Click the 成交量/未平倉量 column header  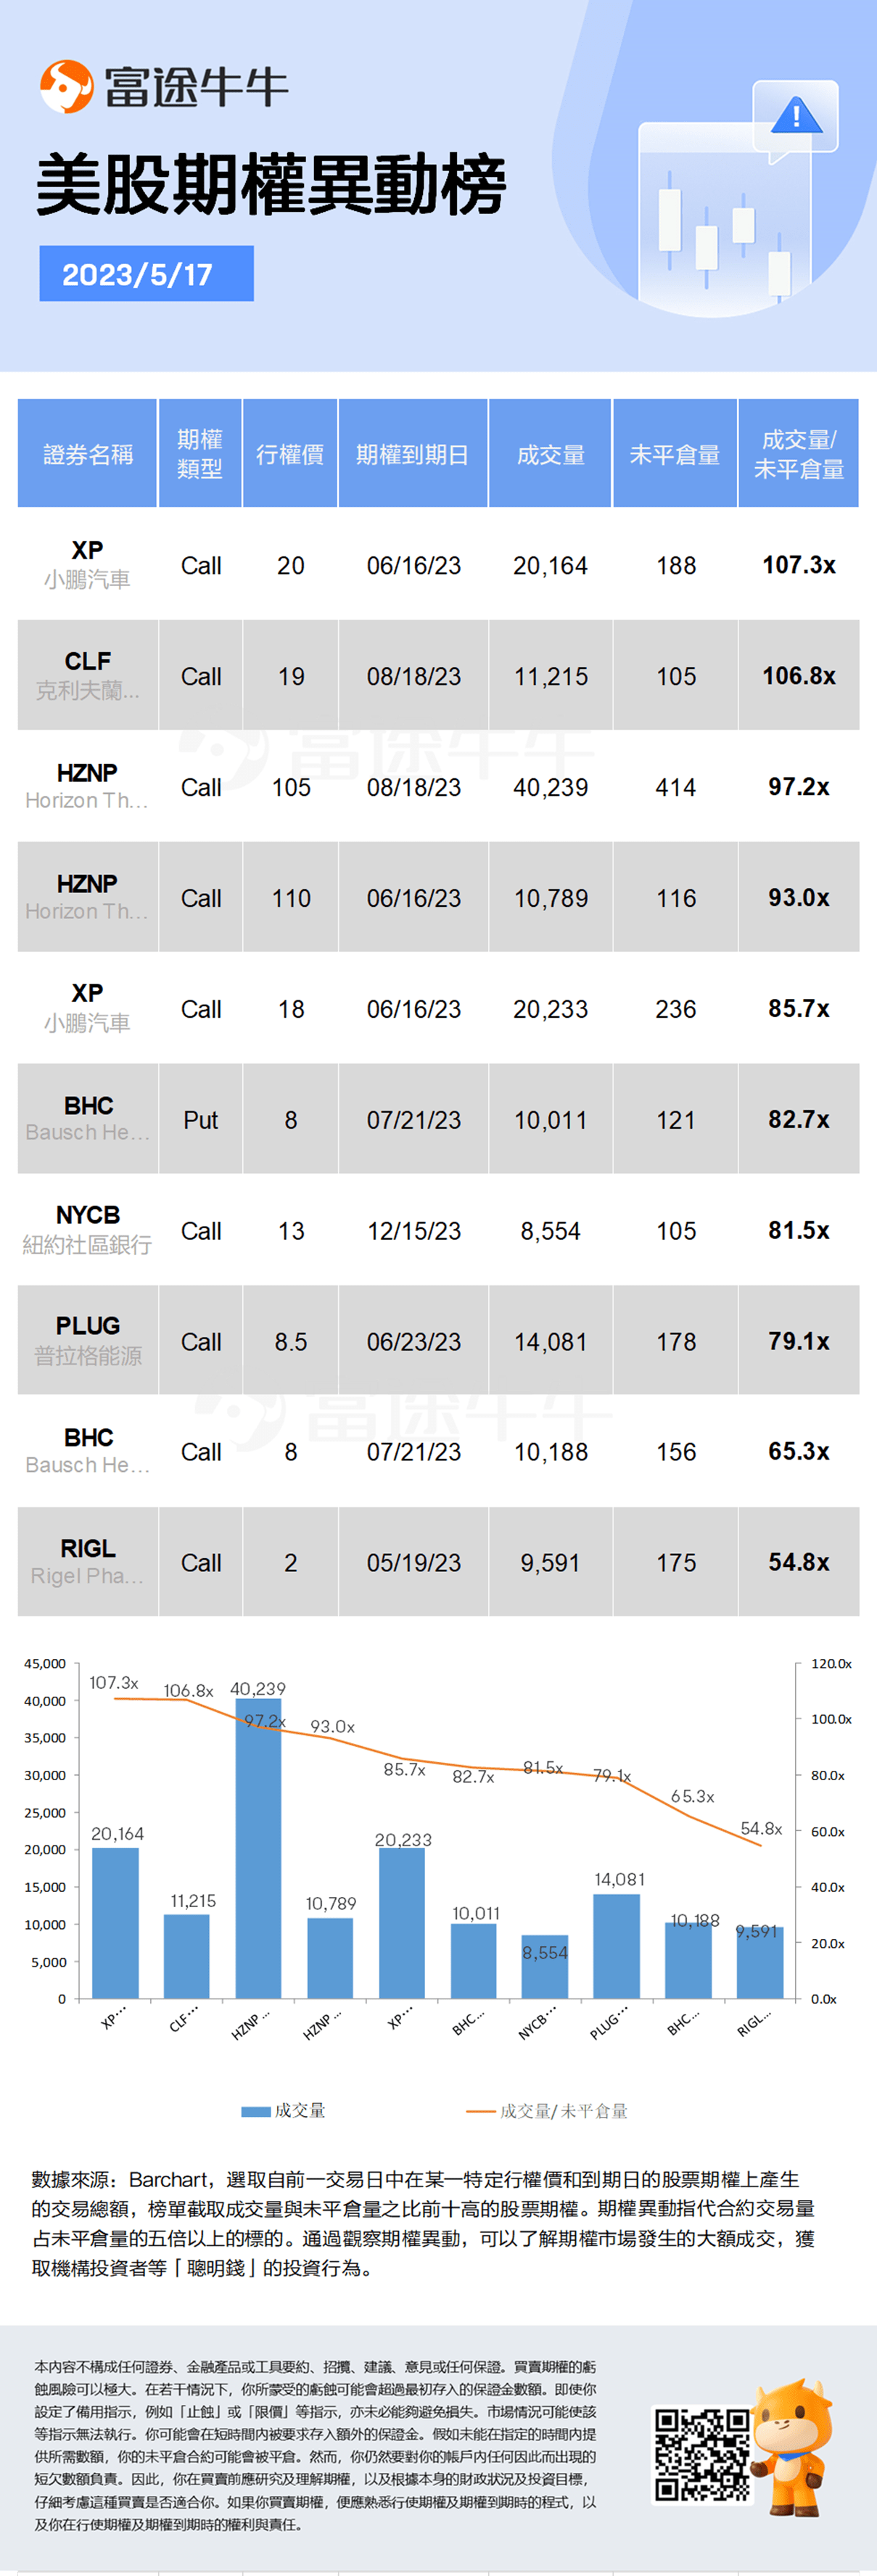[x=798, y=454]
